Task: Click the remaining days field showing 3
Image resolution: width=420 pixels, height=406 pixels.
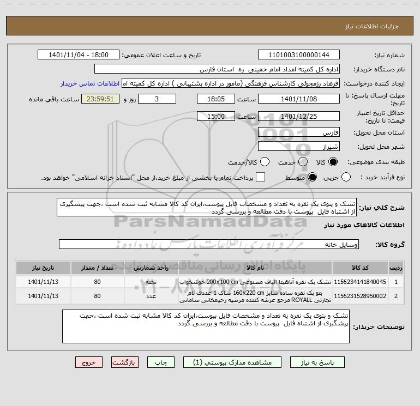Action: [x=157, y=99]
